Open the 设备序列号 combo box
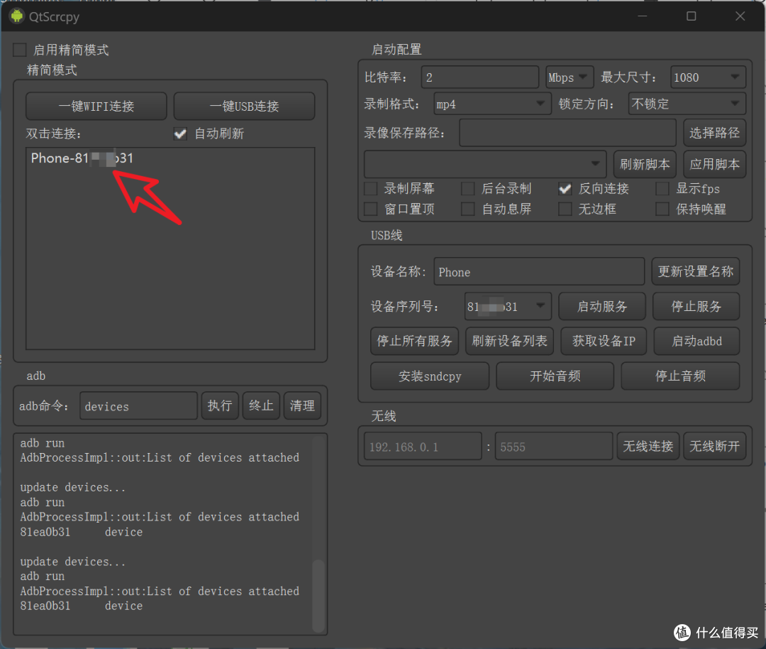The height and width of the screenshot is (649, 766). pyautogui.click(x=507, y=307)
